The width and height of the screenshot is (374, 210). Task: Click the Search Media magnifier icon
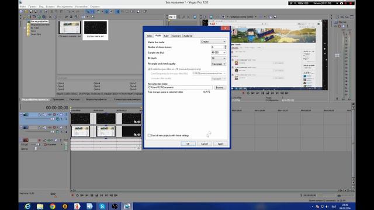pyautogui.click(x=93, y=17)
